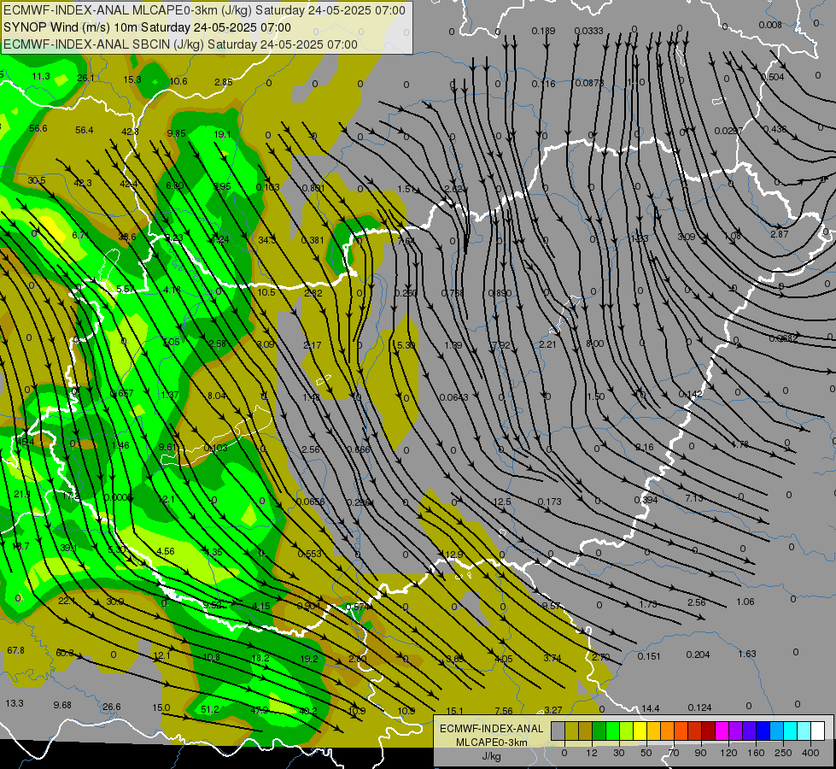Pick the magenta swatch in the color scale
836x769 pixels.
pos(722,731)
